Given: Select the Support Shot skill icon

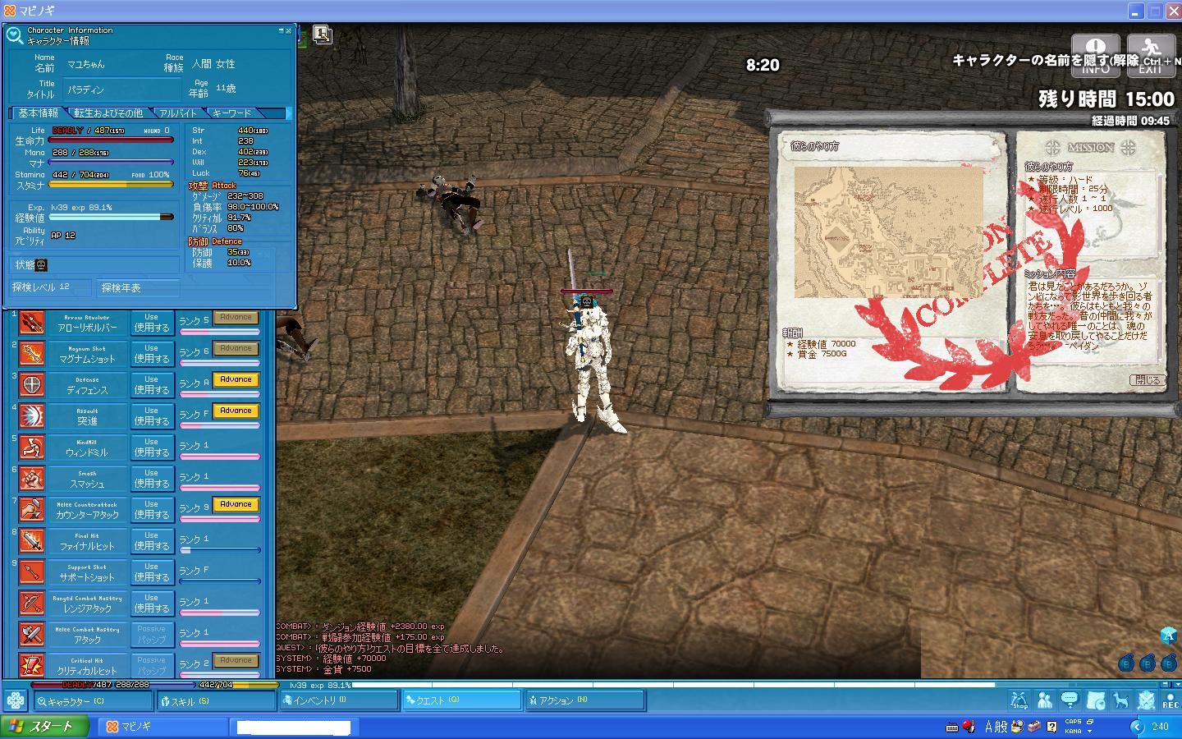Looking at the screenshot, I should [x=31, y=572].
